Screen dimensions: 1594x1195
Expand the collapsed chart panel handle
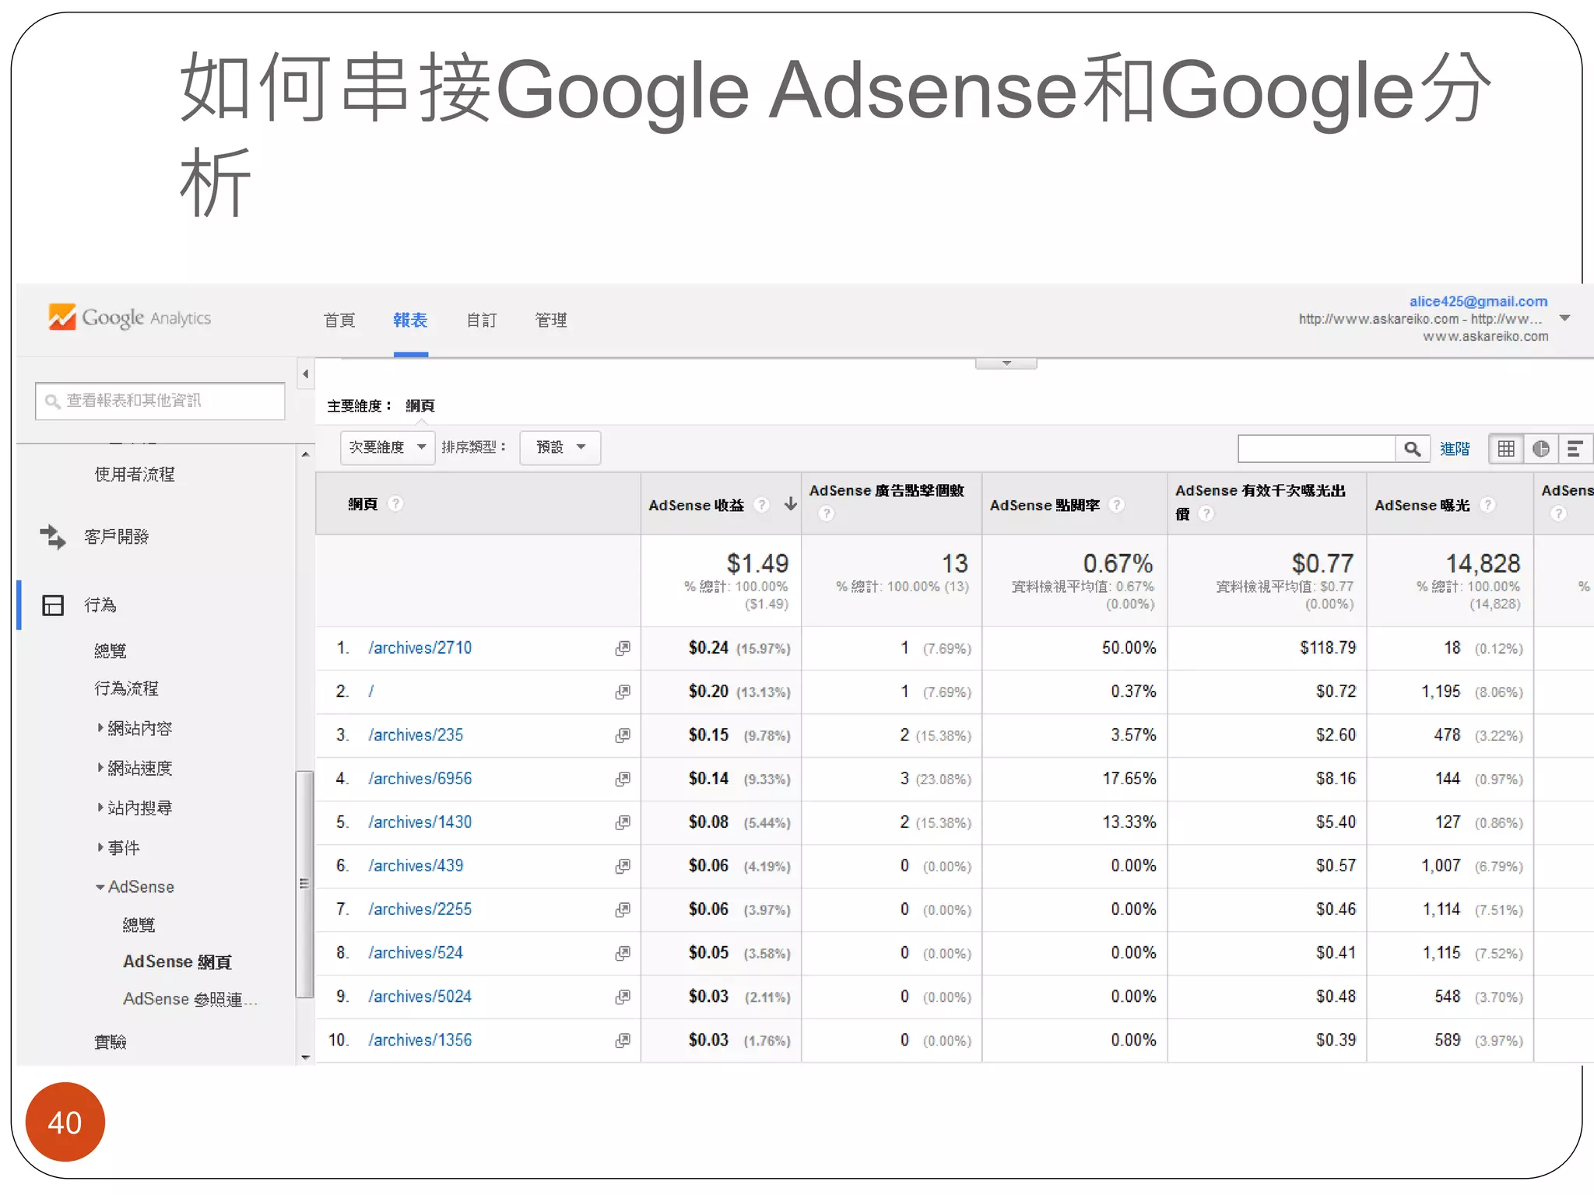tap(1006, 363)
